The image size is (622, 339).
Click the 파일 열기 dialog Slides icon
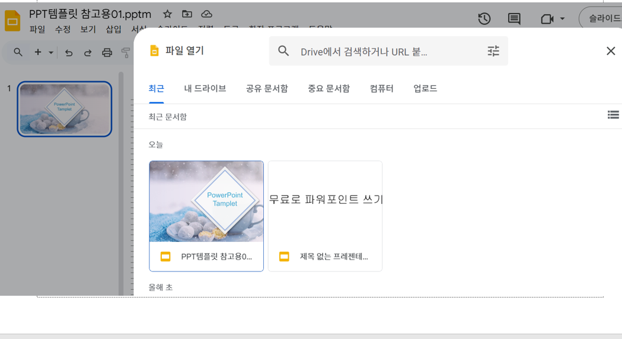[154, 51]
